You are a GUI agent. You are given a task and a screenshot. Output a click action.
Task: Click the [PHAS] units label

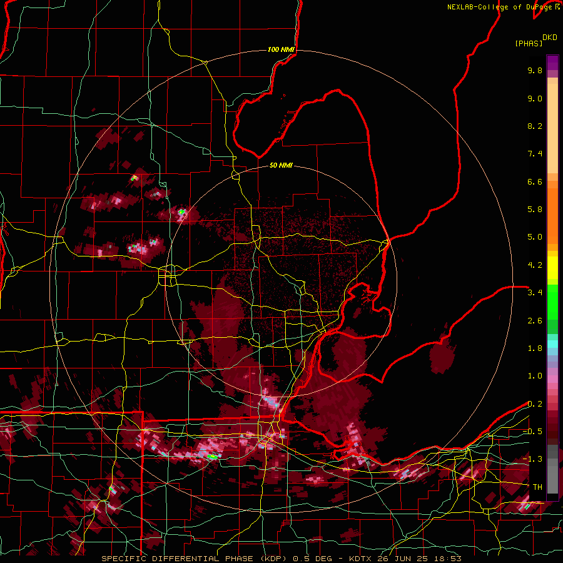click(x=529, y=43)
